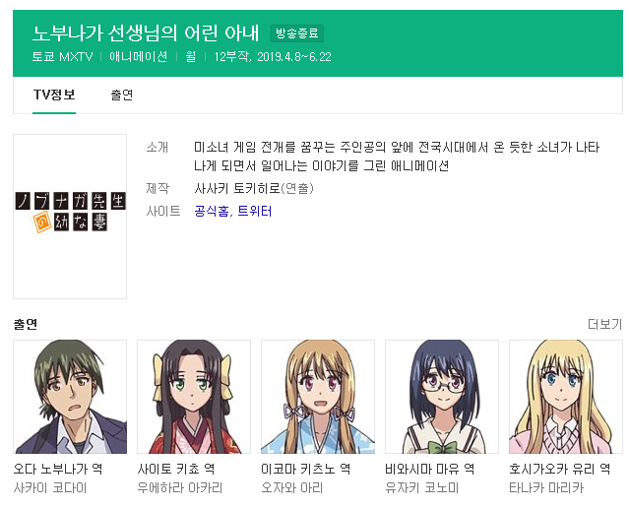Screen dimensions: 629x508
Task: Open the 공식홈 official site link
Action: [x=212, y=211]
